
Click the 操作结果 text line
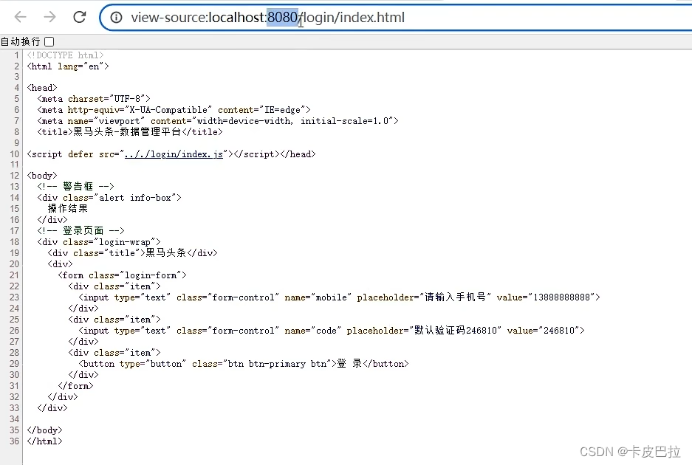click(x=67, y=208)
